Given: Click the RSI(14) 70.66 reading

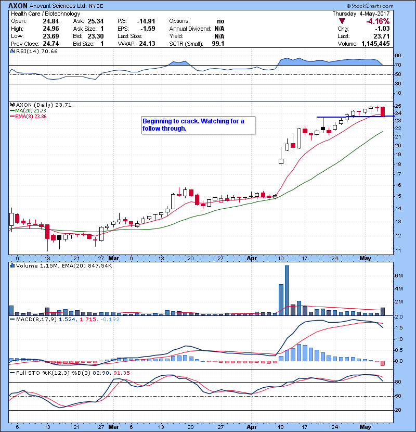Looking at the screenshot, I should [36, 51].
